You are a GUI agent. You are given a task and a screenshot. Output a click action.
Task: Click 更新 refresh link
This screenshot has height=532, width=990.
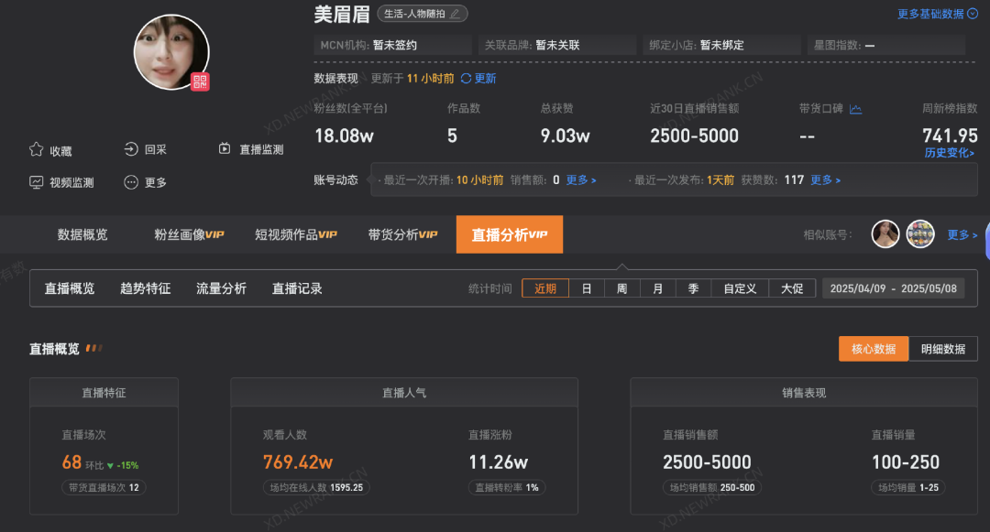(486, 78)
